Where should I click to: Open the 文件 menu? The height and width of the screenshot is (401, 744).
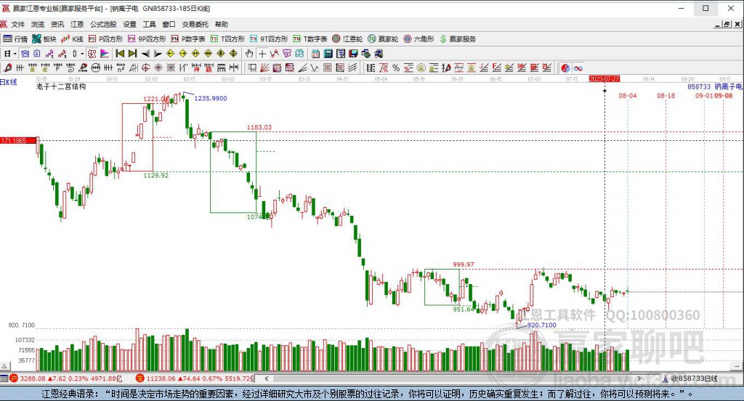[17, 24]
